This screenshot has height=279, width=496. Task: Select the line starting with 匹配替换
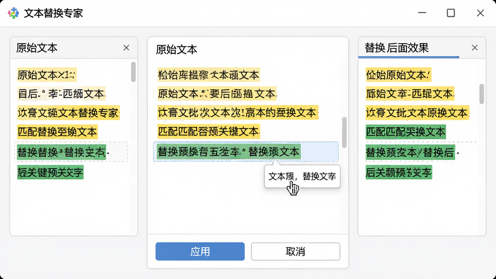pyautogui.click(x=57, y=132)
